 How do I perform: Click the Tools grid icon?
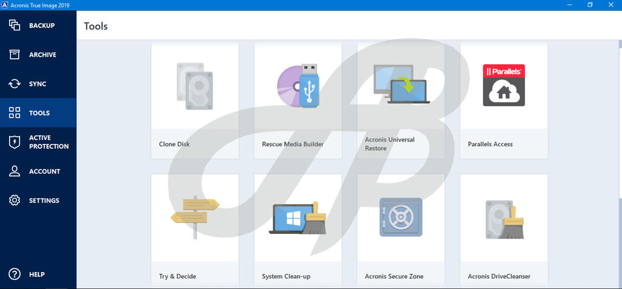tap(15, 112)
